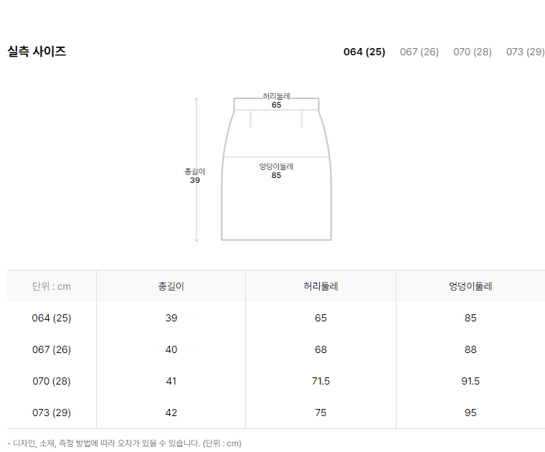This screenshot has width=545, height=452.
Task: Click the 71.5 waist value cell
Action: tap(321, 381)
